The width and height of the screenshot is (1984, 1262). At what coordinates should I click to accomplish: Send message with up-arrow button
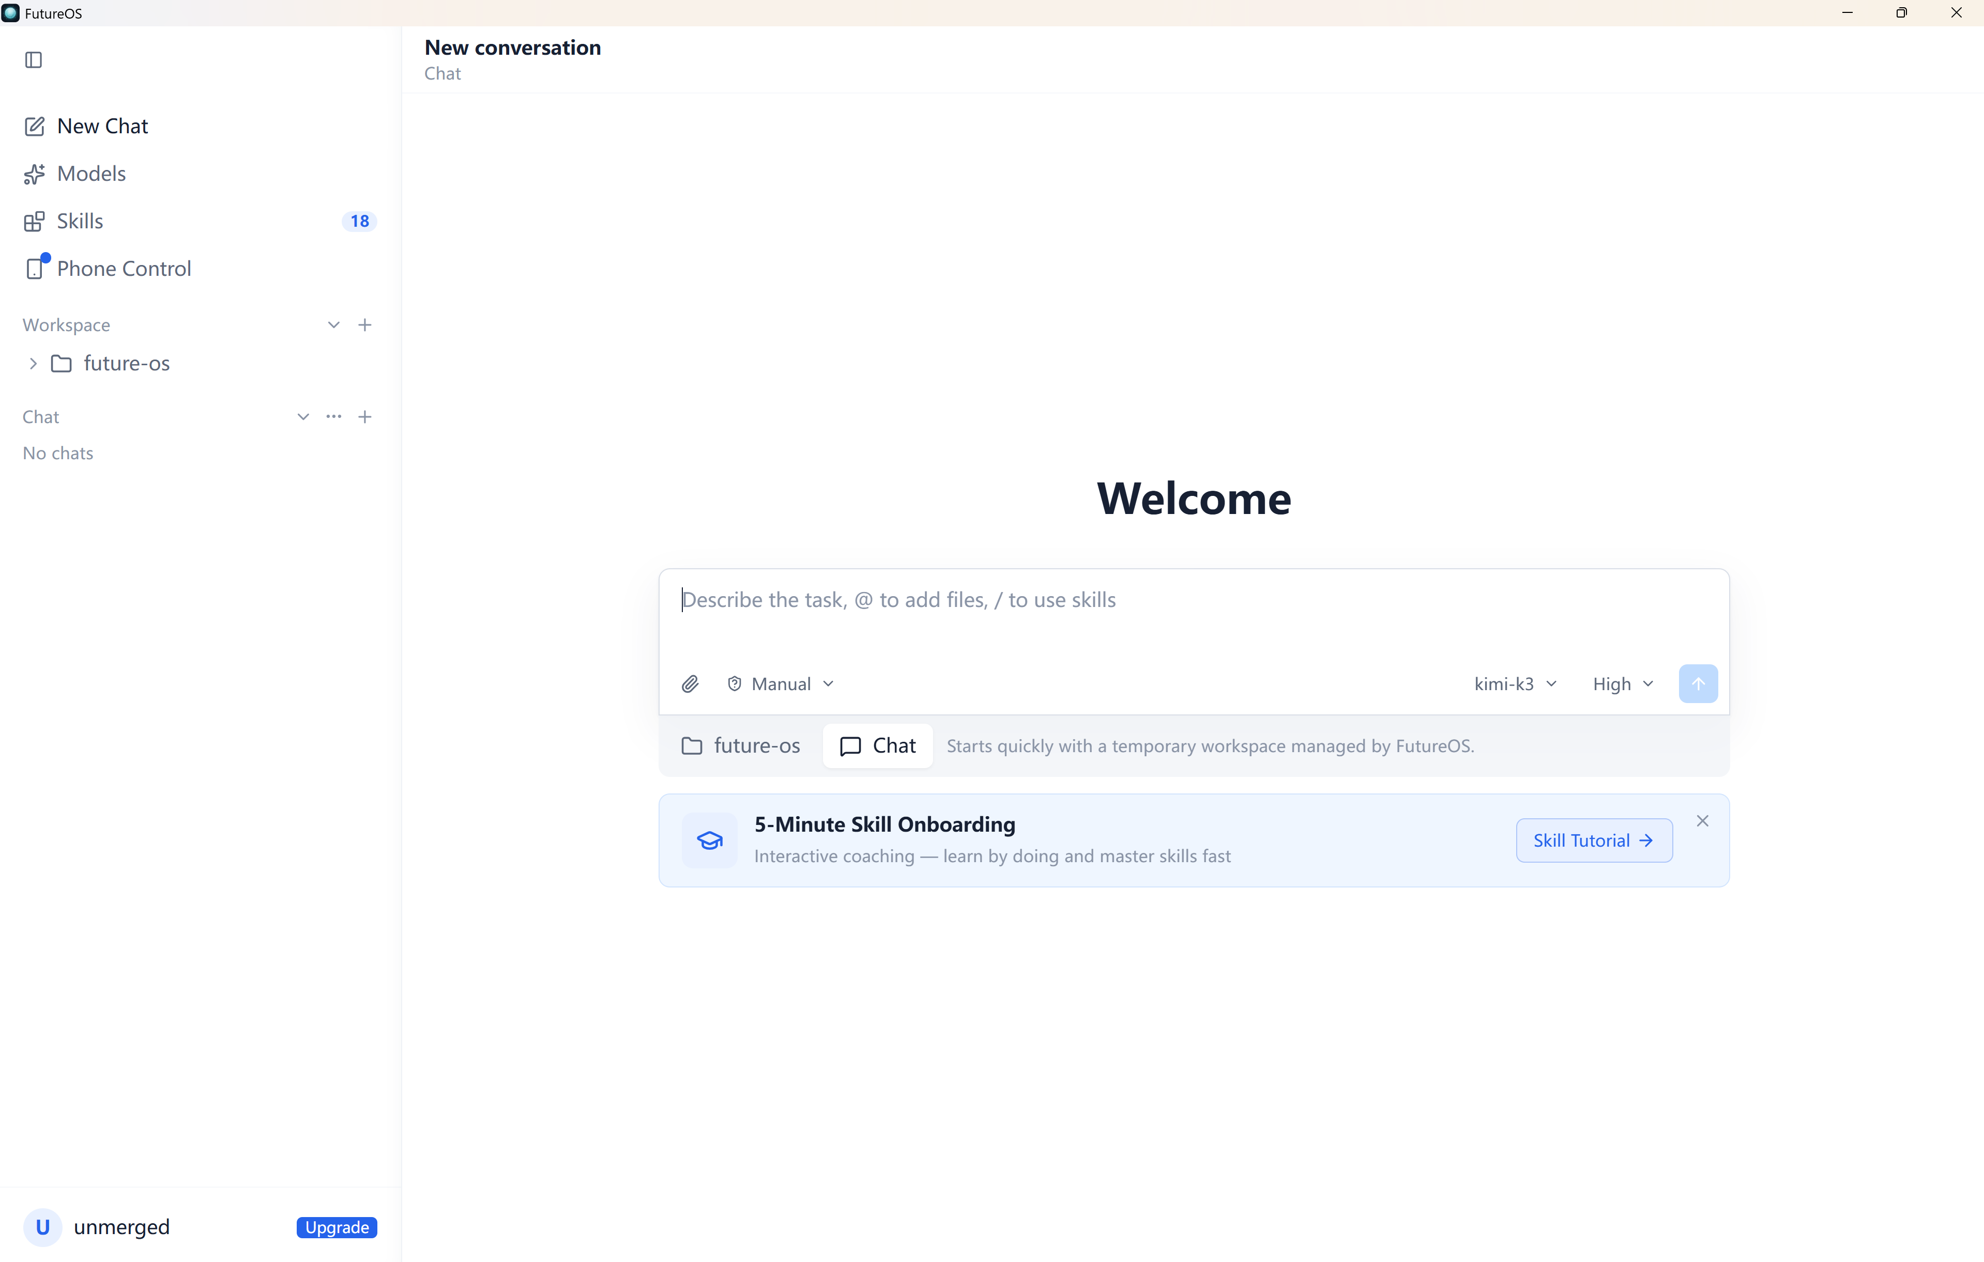(1698, 684)
